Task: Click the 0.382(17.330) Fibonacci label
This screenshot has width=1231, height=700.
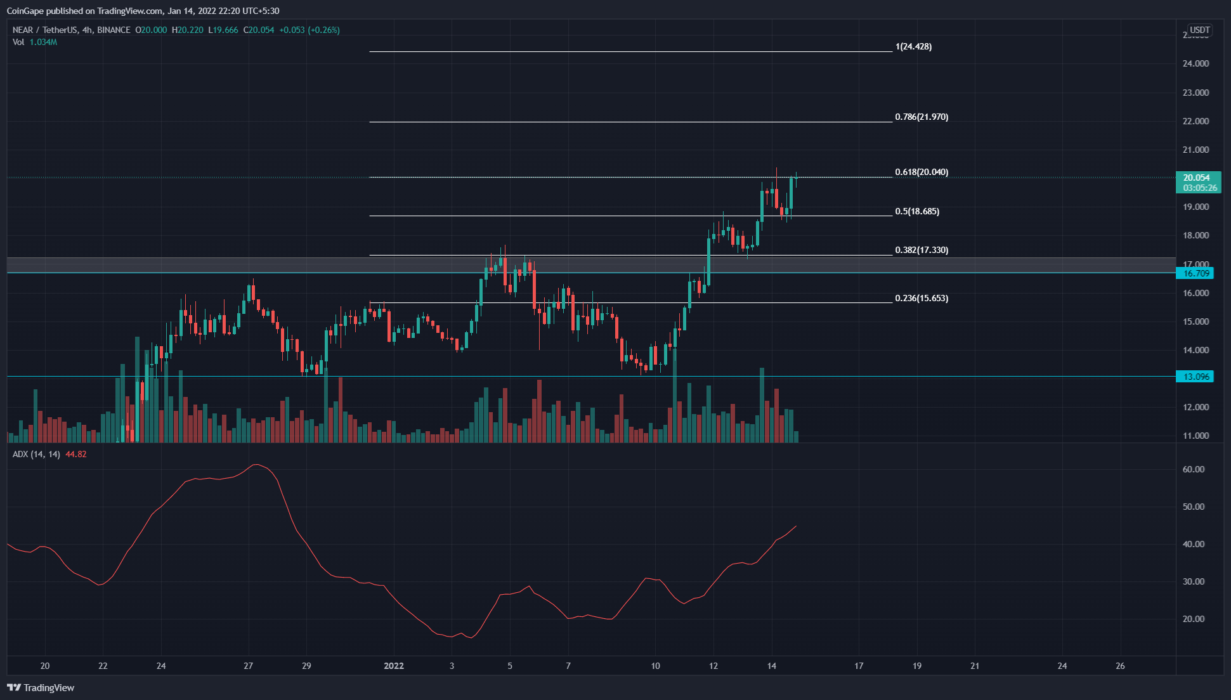Action: coord(922,250)
